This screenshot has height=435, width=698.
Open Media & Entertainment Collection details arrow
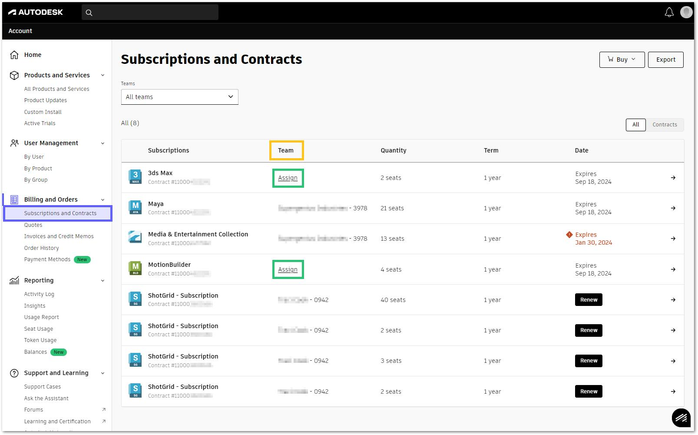[x=673, y=239]
